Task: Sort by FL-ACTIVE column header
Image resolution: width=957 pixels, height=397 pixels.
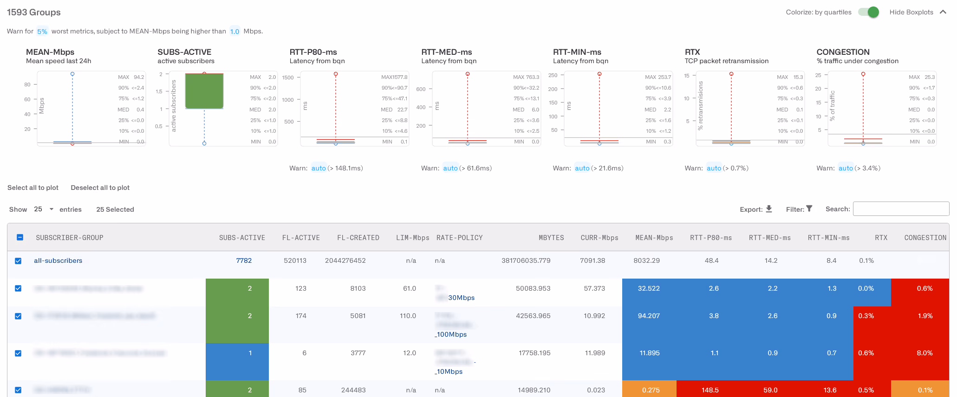Action: pyautogui.click(x=301, y=238)
